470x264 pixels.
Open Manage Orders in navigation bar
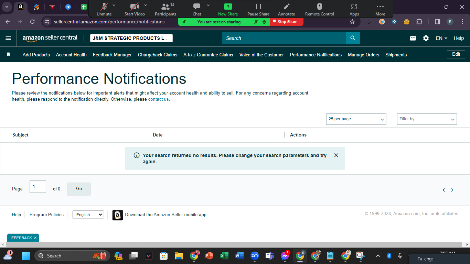(x=363, y=55)
